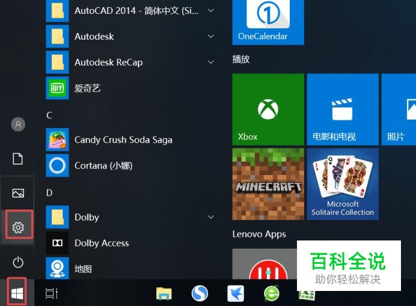Screen dimensions: 416x306
Task: Click the AutoCAD 2014 folder icon
Action: tap(57, 11)
